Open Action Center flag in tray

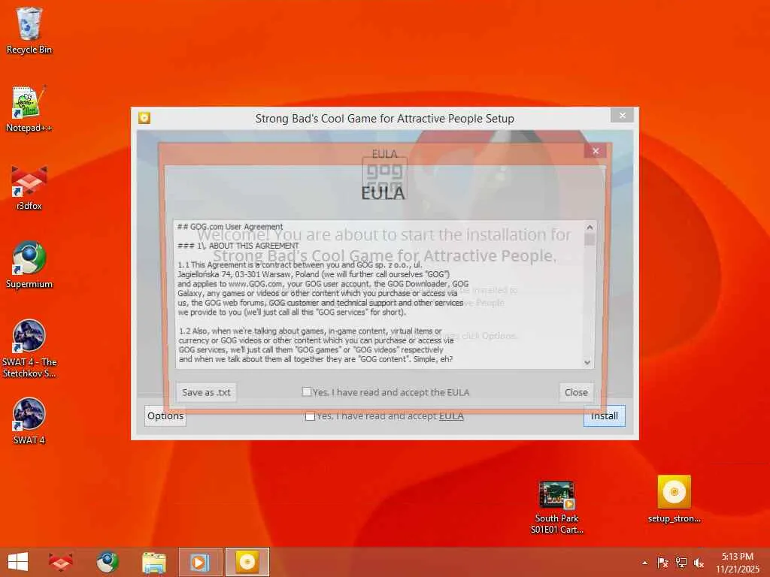click(662, 563)
